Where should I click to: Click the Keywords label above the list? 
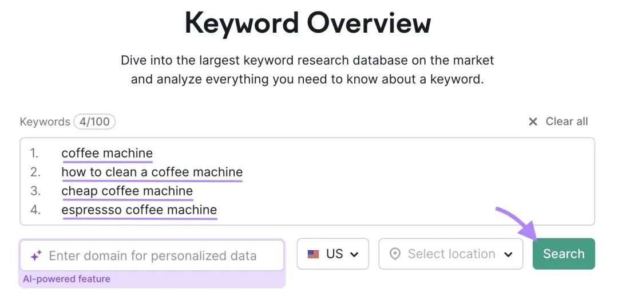[x=45, y=121]
